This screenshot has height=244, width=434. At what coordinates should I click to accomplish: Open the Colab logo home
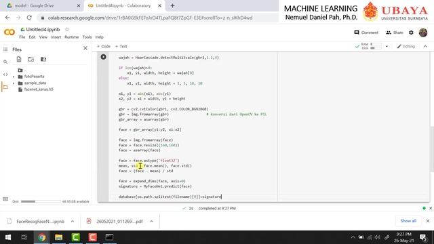pyautogui.click(x=9, y=33)
